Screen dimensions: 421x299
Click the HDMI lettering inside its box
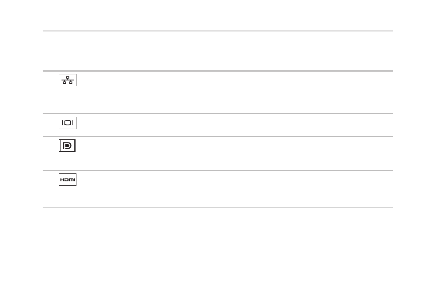tap(68, 180)
